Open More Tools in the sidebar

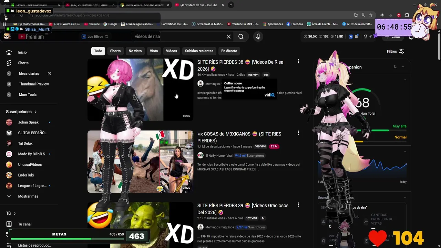28,95
